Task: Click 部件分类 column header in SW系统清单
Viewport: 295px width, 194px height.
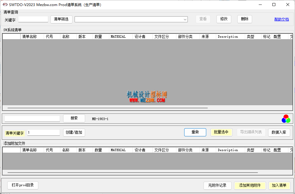Action: click(x=188, y=37)
